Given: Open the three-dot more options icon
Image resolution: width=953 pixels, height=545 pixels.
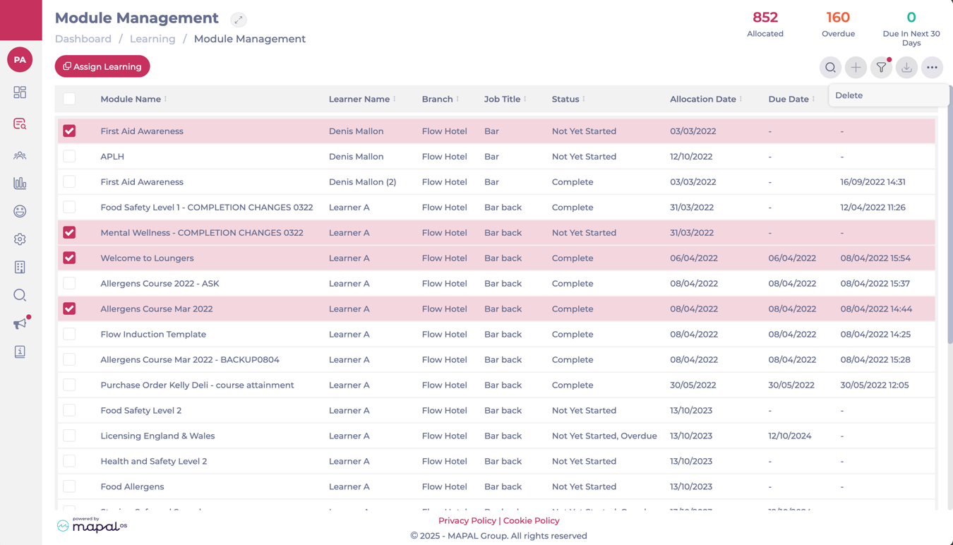Looking at the screenshot, I should point(932,68).
